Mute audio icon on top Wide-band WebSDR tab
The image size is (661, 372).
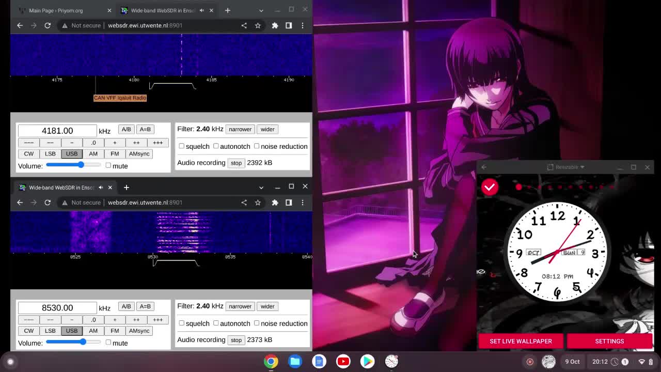(x=202, y=10)
